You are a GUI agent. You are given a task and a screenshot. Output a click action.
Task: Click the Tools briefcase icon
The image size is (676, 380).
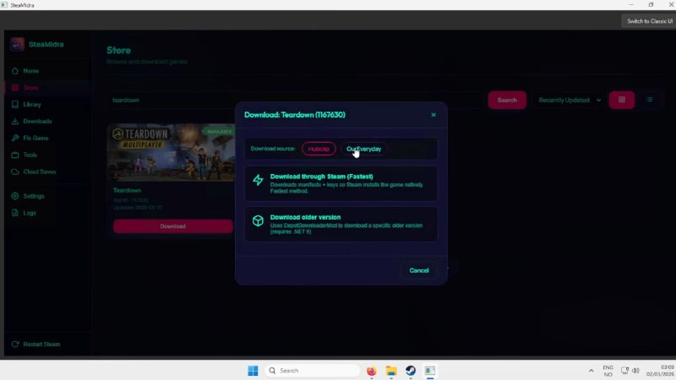[15, 155]
